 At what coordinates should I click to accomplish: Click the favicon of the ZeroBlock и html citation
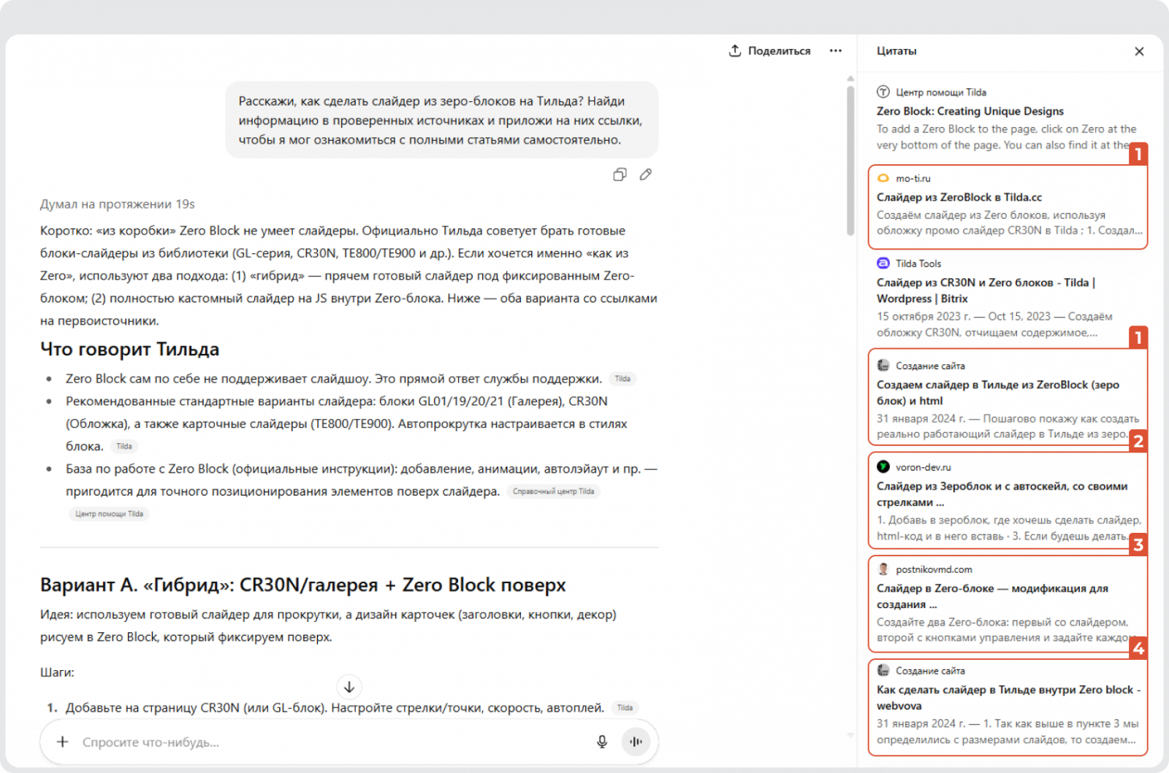point(883,366)
